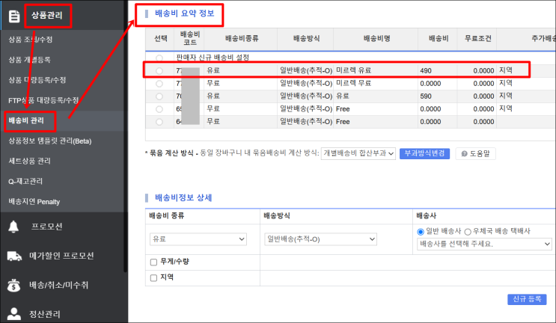Click the 도움말 button
Image resolution: width=556 pixels, height=323 pixels.
point(475,153)
